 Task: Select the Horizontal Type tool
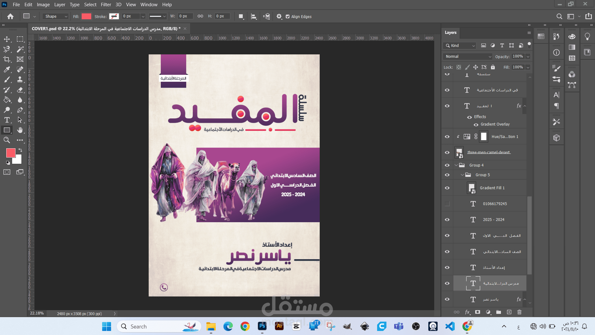point(7,120)
